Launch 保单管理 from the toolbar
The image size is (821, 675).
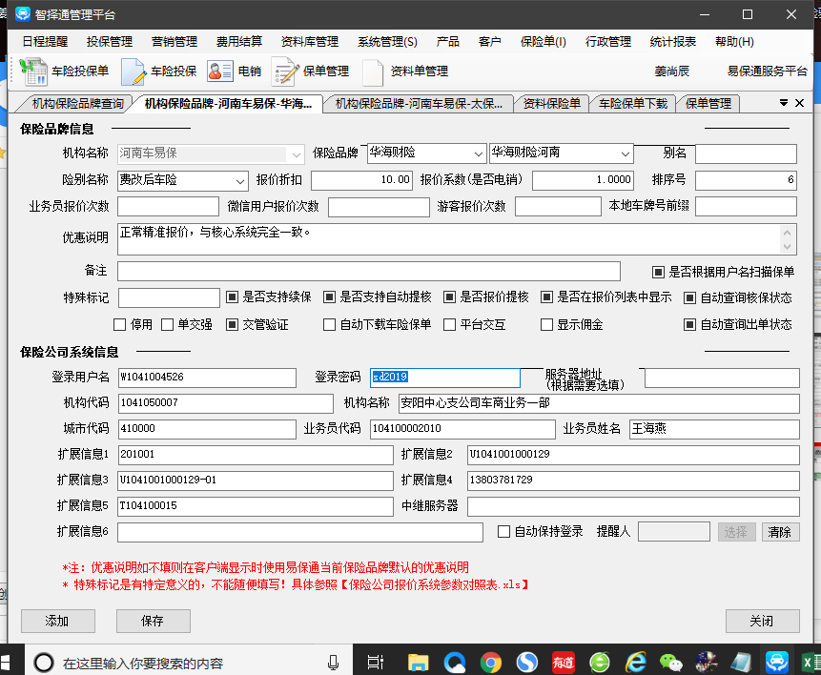311,72
